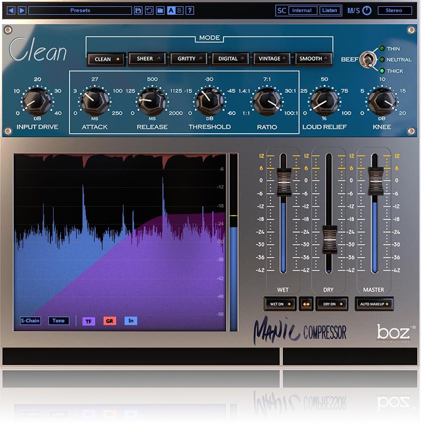The height and width of the screenshot is (436, 421).
Task: Switch to the Gritty mode
Action: 189,59
